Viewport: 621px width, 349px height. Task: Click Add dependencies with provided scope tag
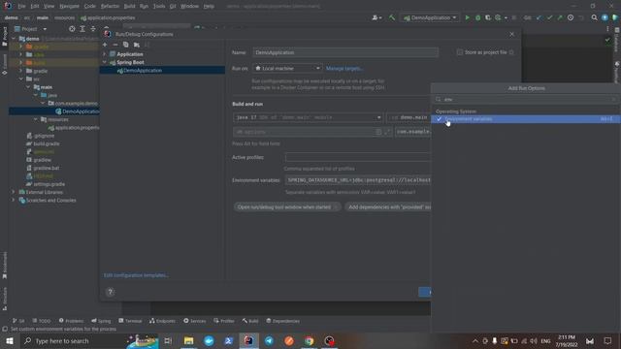[388, 206]
